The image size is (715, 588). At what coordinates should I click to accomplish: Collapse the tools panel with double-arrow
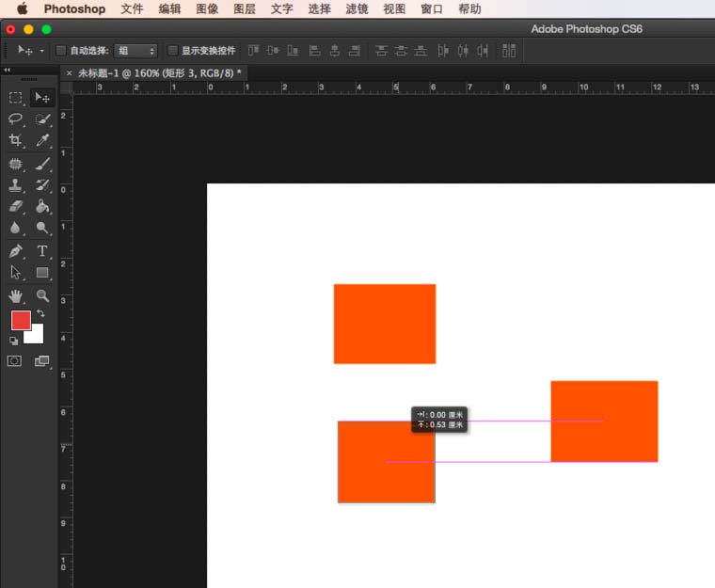[x=7, y=70]
